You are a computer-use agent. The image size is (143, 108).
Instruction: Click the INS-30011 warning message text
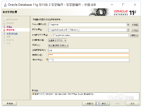point(64,94)
